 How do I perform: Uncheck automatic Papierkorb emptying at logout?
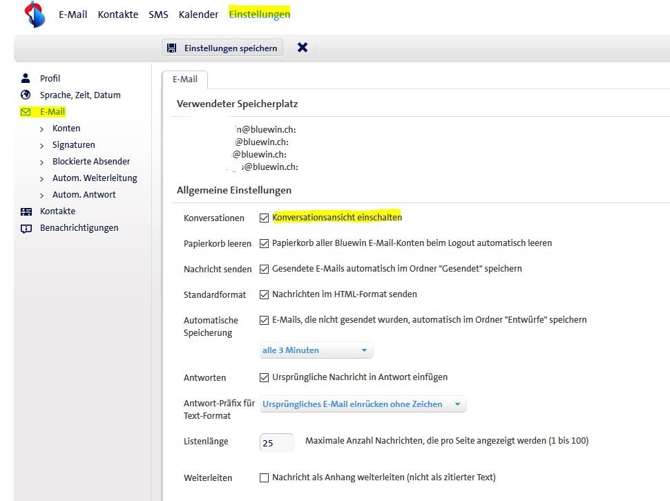click(264, 243)
